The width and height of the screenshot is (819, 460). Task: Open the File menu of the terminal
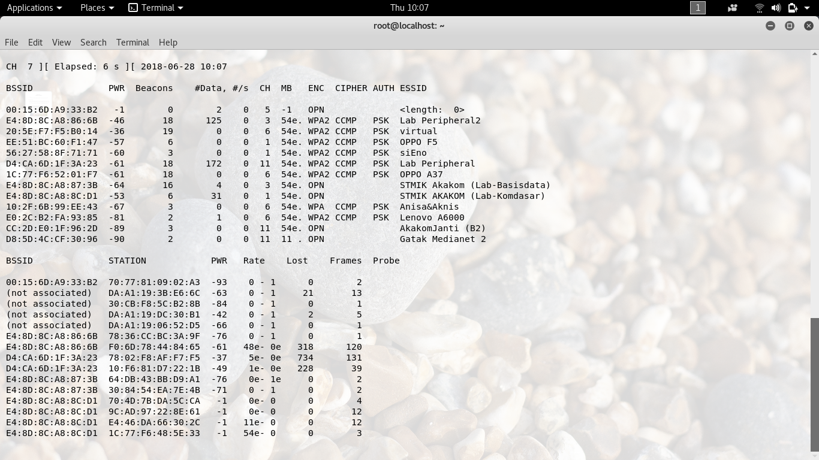(x=11, y=43)
